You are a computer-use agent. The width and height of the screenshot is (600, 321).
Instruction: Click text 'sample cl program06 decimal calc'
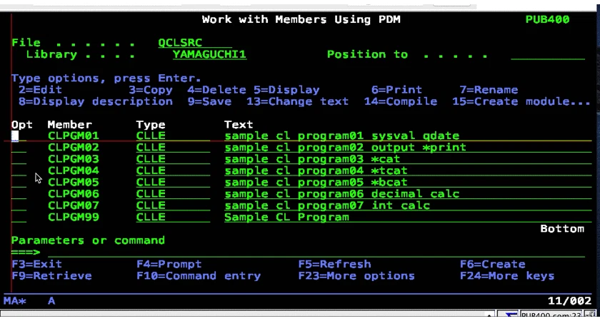point(341,193)
